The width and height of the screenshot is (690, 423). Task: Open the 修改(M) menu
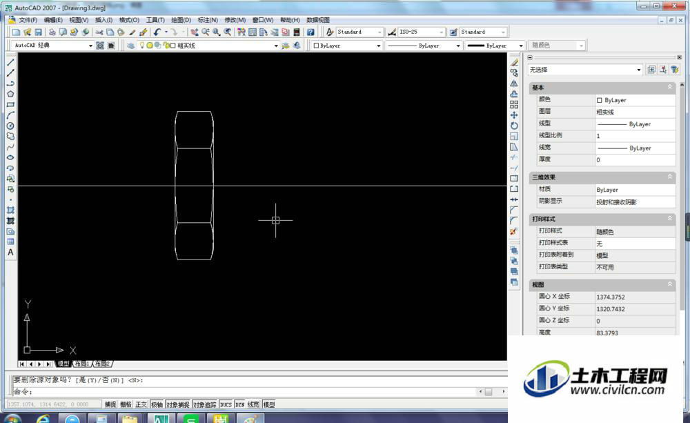(x=235, y=20)
